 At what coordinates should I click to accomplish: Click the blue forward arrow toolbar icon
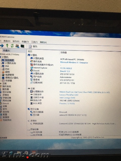click(2, 45)
